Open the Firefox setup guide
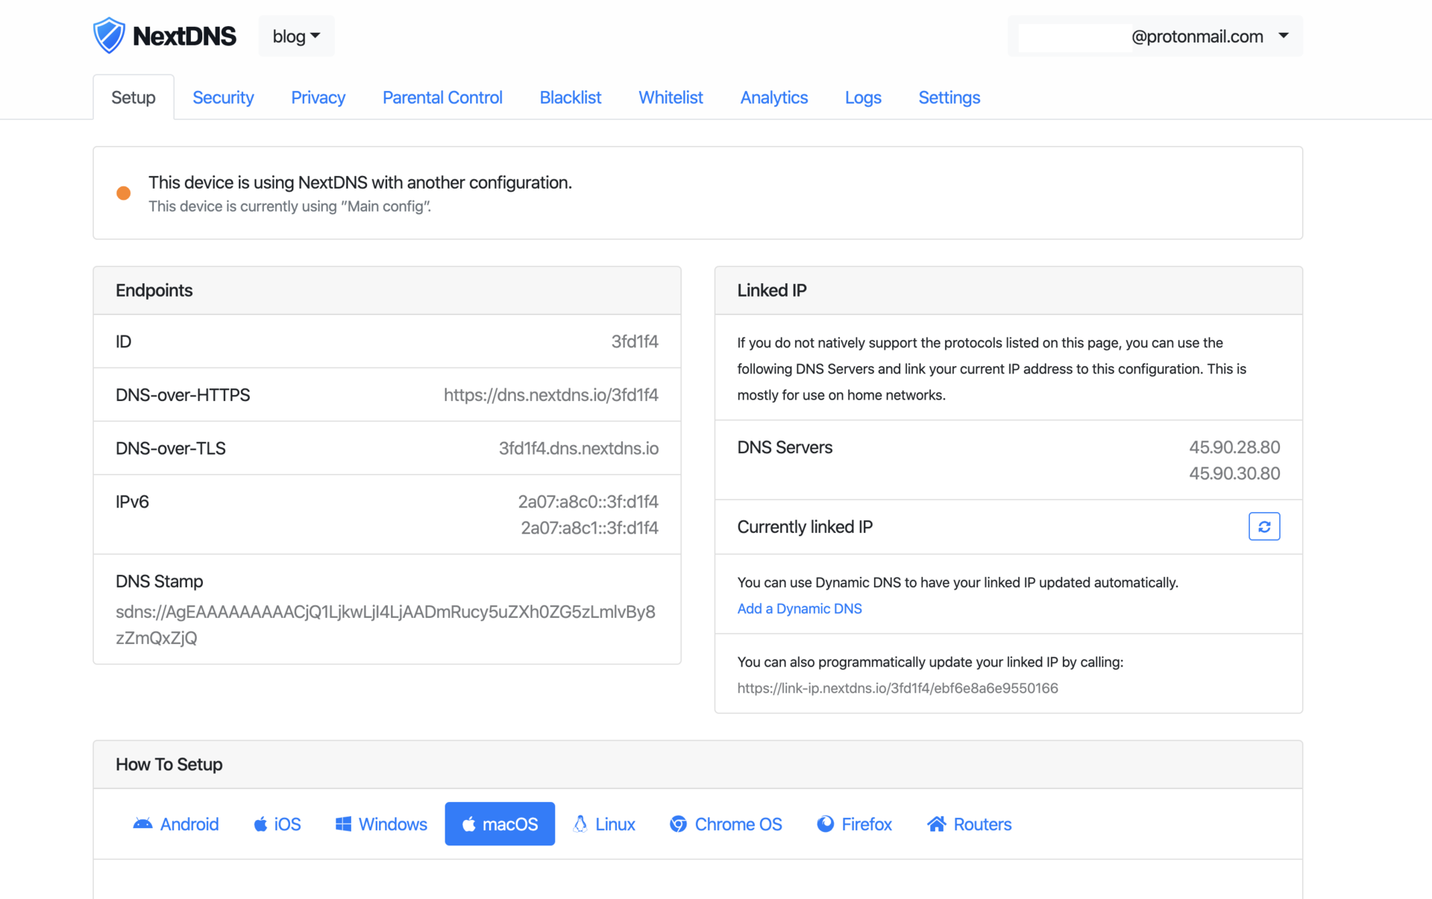 pos(854,824)
